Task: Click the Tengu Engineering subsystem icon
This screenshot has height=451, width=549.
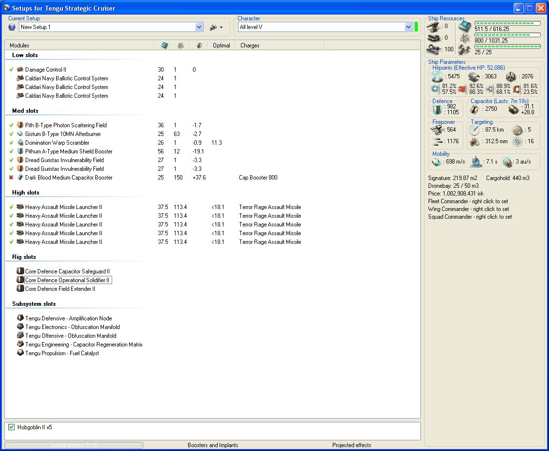Action: coord(20,344)
